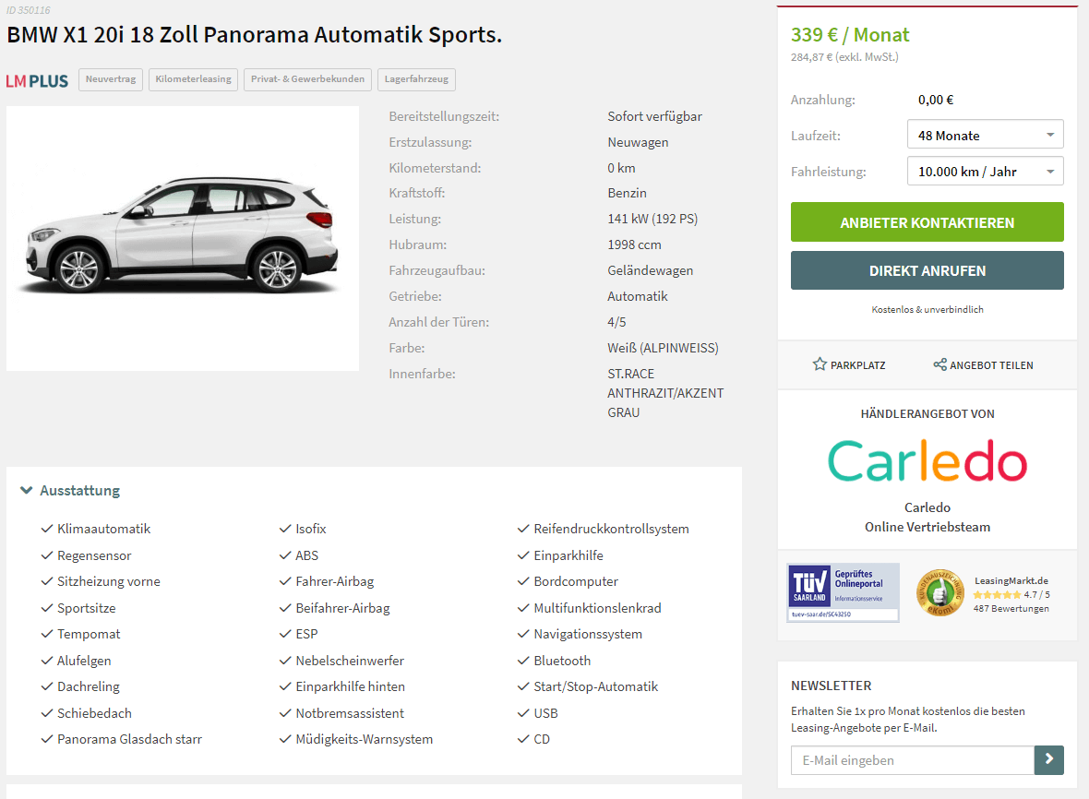
Task: Click the Anbieter kontaktieren button
Action: coord(927,222)
